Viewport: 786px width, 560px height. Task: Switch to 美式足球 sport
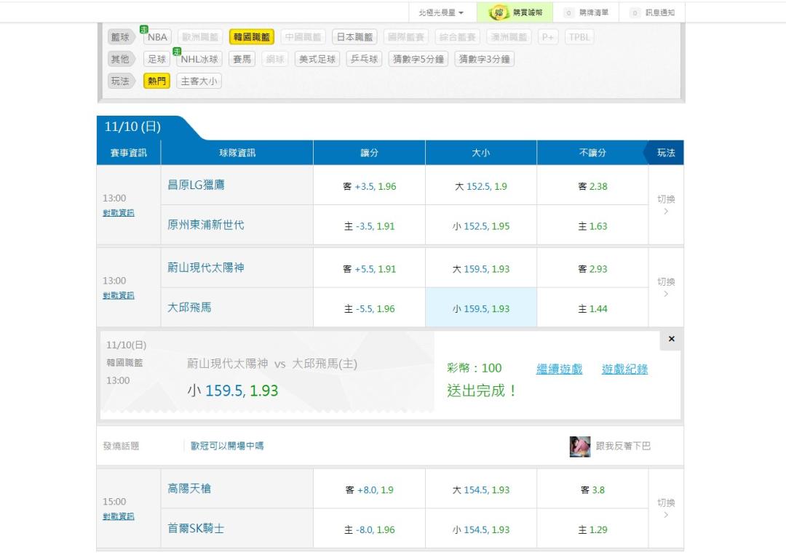click(x=317, y=59)
